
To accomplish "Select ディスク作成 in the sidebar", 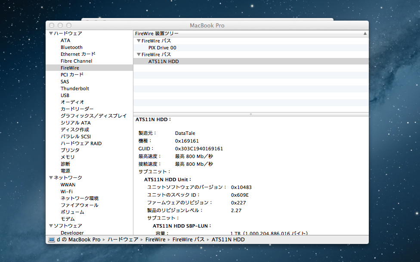I will [75, 130].
